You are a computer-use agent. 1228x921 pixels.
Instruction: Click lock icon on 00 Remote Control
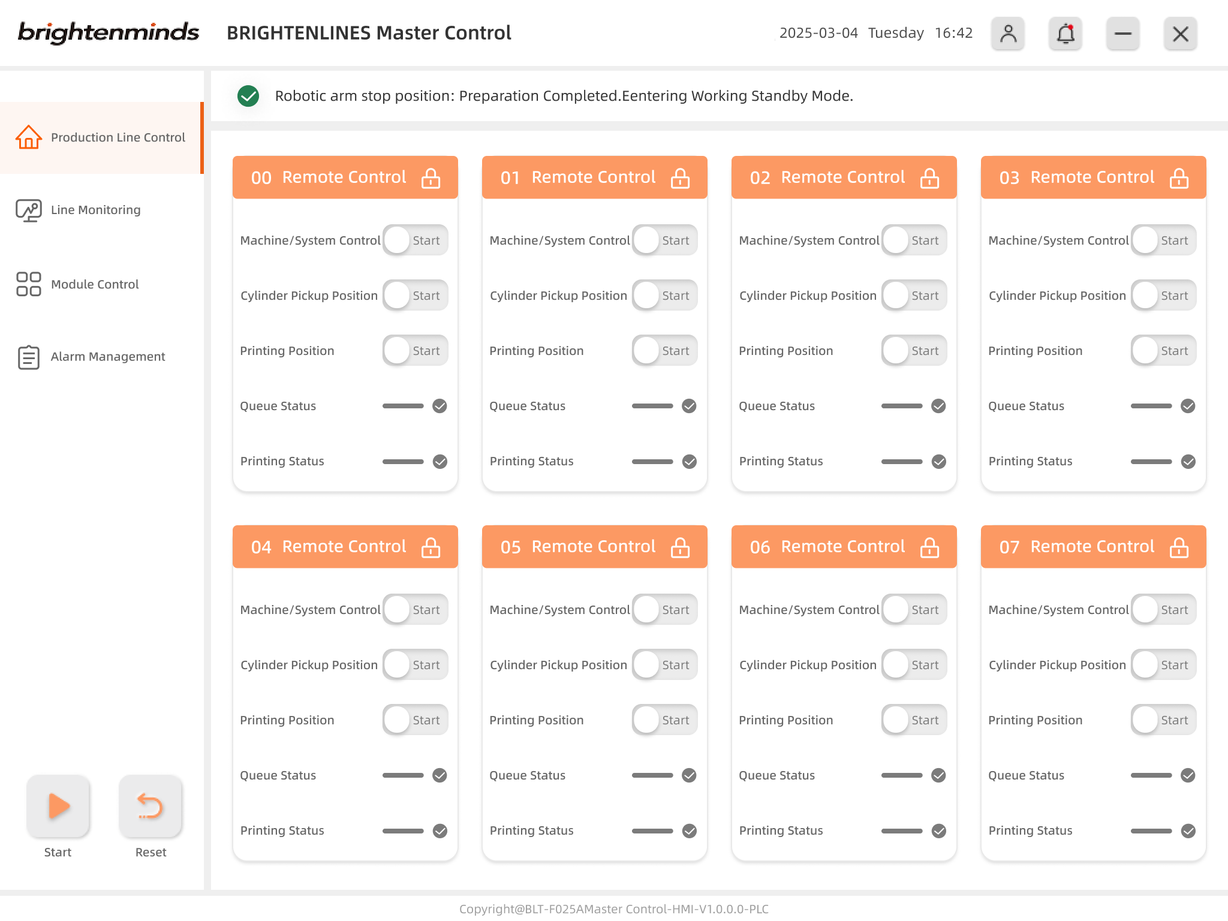431,178
